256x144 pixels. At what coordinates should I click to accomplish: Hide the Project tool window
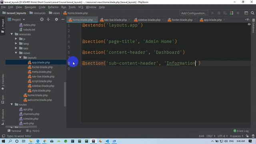pos(63,20)
